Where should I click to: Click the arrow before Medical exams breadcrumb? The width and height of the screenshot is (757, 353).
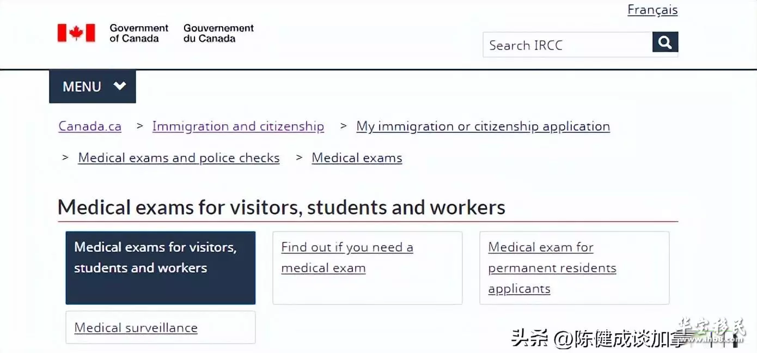(x=299, y=157)
